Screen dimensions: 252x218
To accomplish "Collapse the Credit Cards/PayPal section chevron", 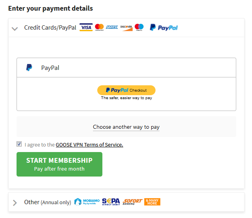I will point(15,29).
